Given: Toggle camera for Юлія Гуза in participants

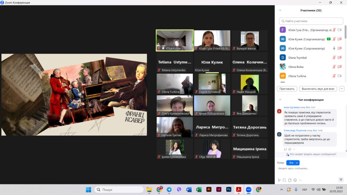Looking at the screenshot, I should (x=340, y=30).
